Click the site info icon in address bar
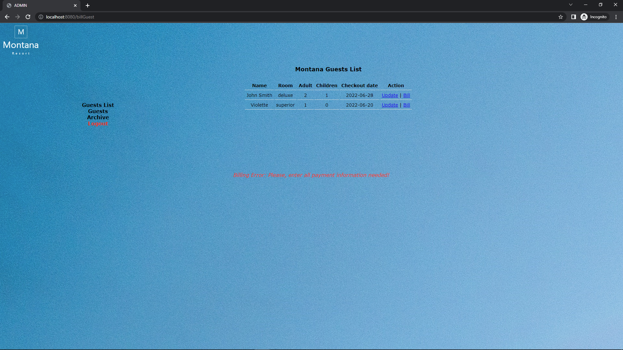This screenshot has height=350, width=623. [41, 17]
